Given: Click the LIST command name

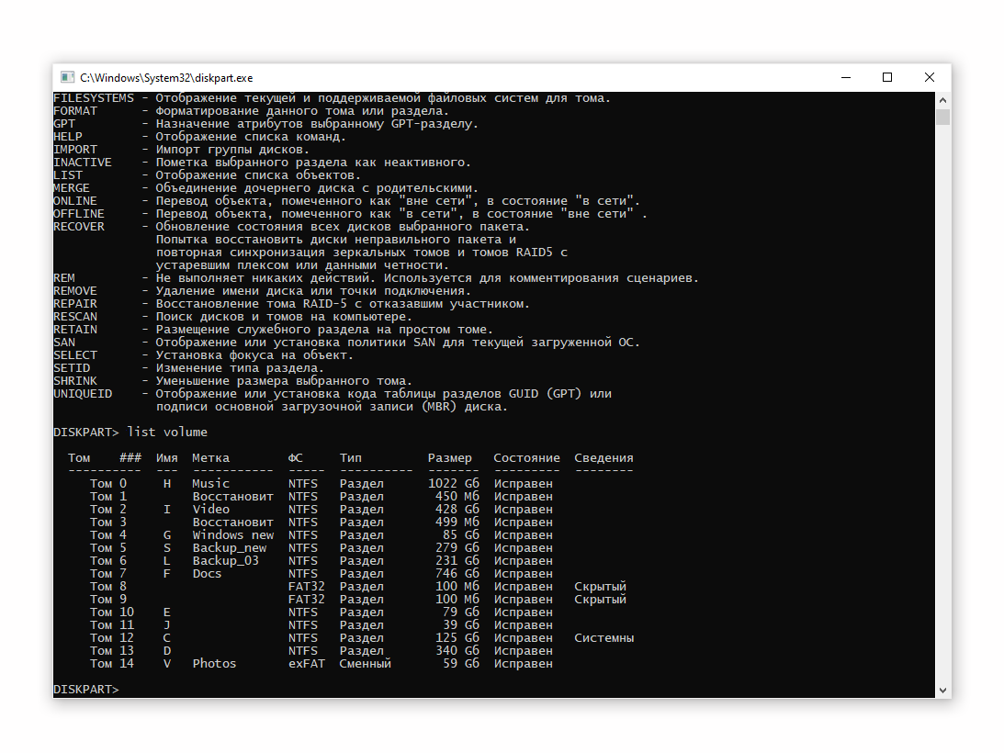Looking at the screenshot, I should [x=68, y=174].
